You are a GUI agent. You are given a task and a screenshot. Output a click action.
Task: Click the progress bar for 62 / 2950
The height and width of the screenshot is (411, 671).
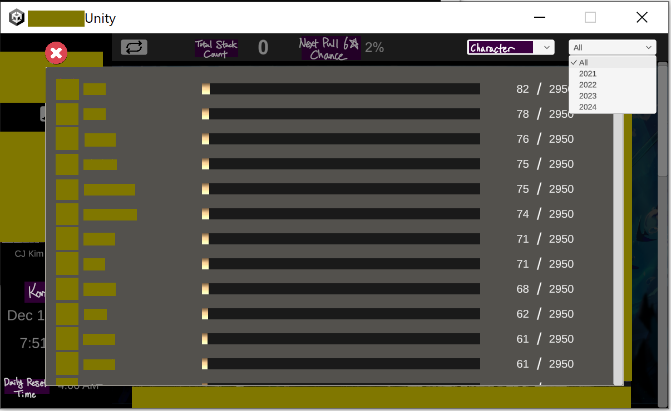coord(341,314)
